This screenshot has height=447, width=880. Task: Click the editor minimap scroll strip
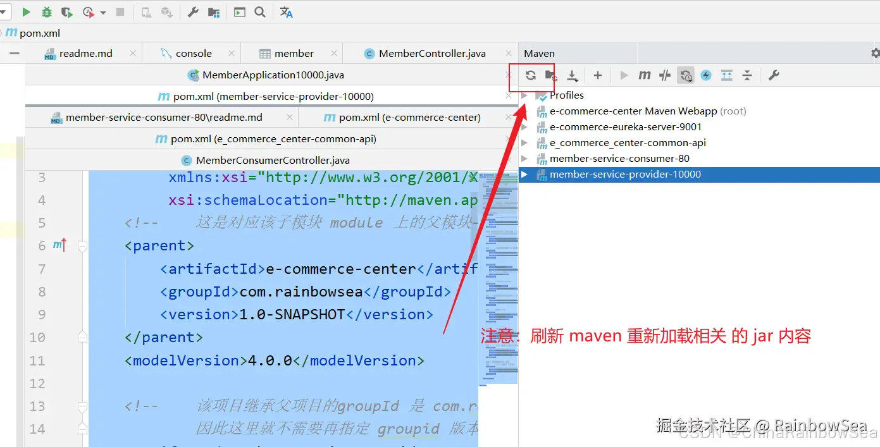(499, 277)
